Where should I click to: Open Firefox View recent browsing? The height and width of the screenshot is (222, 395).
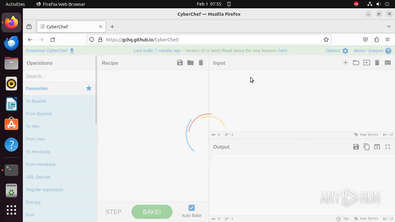click(29, 27)
